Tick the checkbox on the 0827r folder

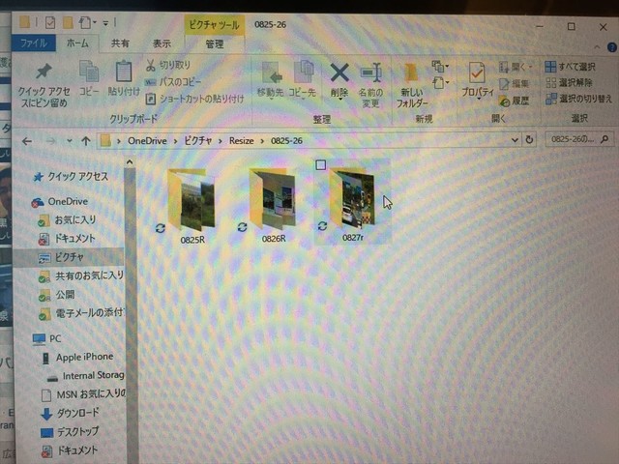[x=320, y=165]
